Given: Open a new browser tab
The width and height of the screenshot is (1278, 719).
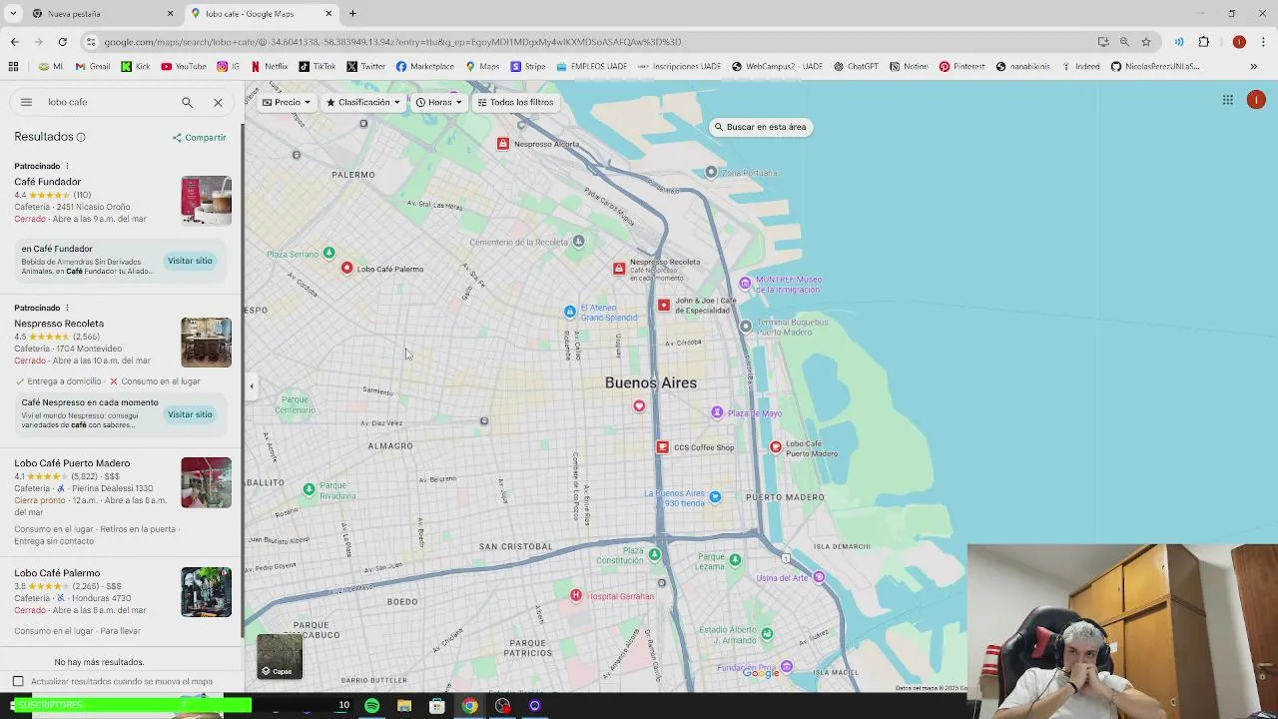Looking at the screenshot, I should [352, 14].
